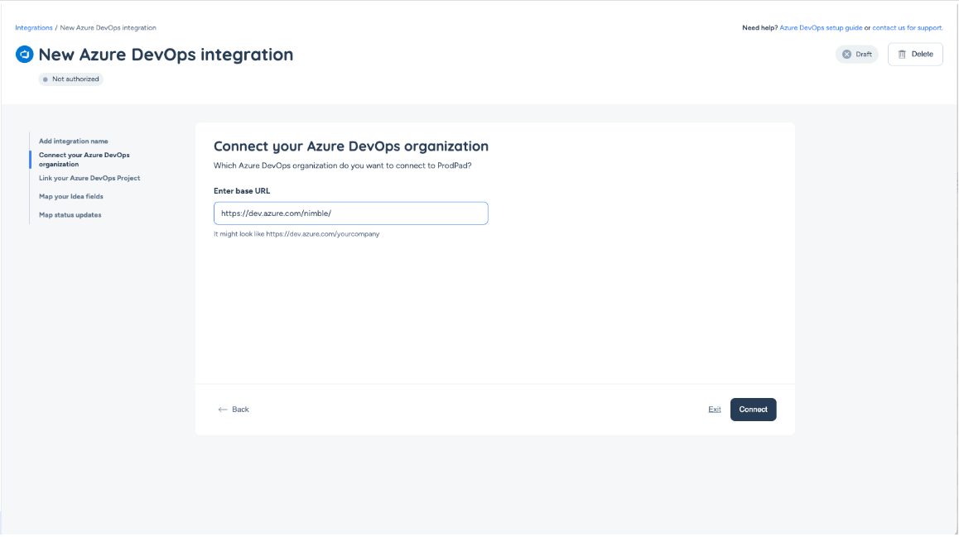Select Map status updates step
This screenshot has height=537, width=959.
pyautogui.click(x=70, y=215)
